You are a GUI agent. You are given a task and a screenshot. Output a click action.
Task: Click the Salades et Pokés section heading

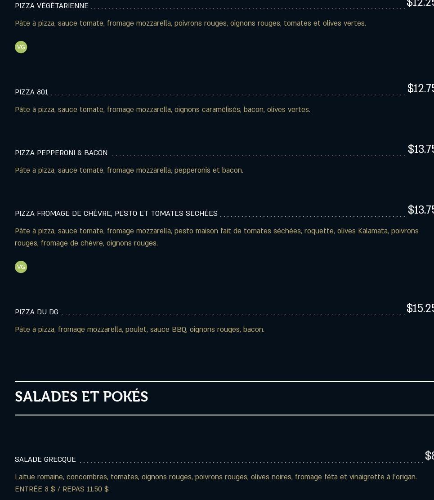click(x=81, y=397)
